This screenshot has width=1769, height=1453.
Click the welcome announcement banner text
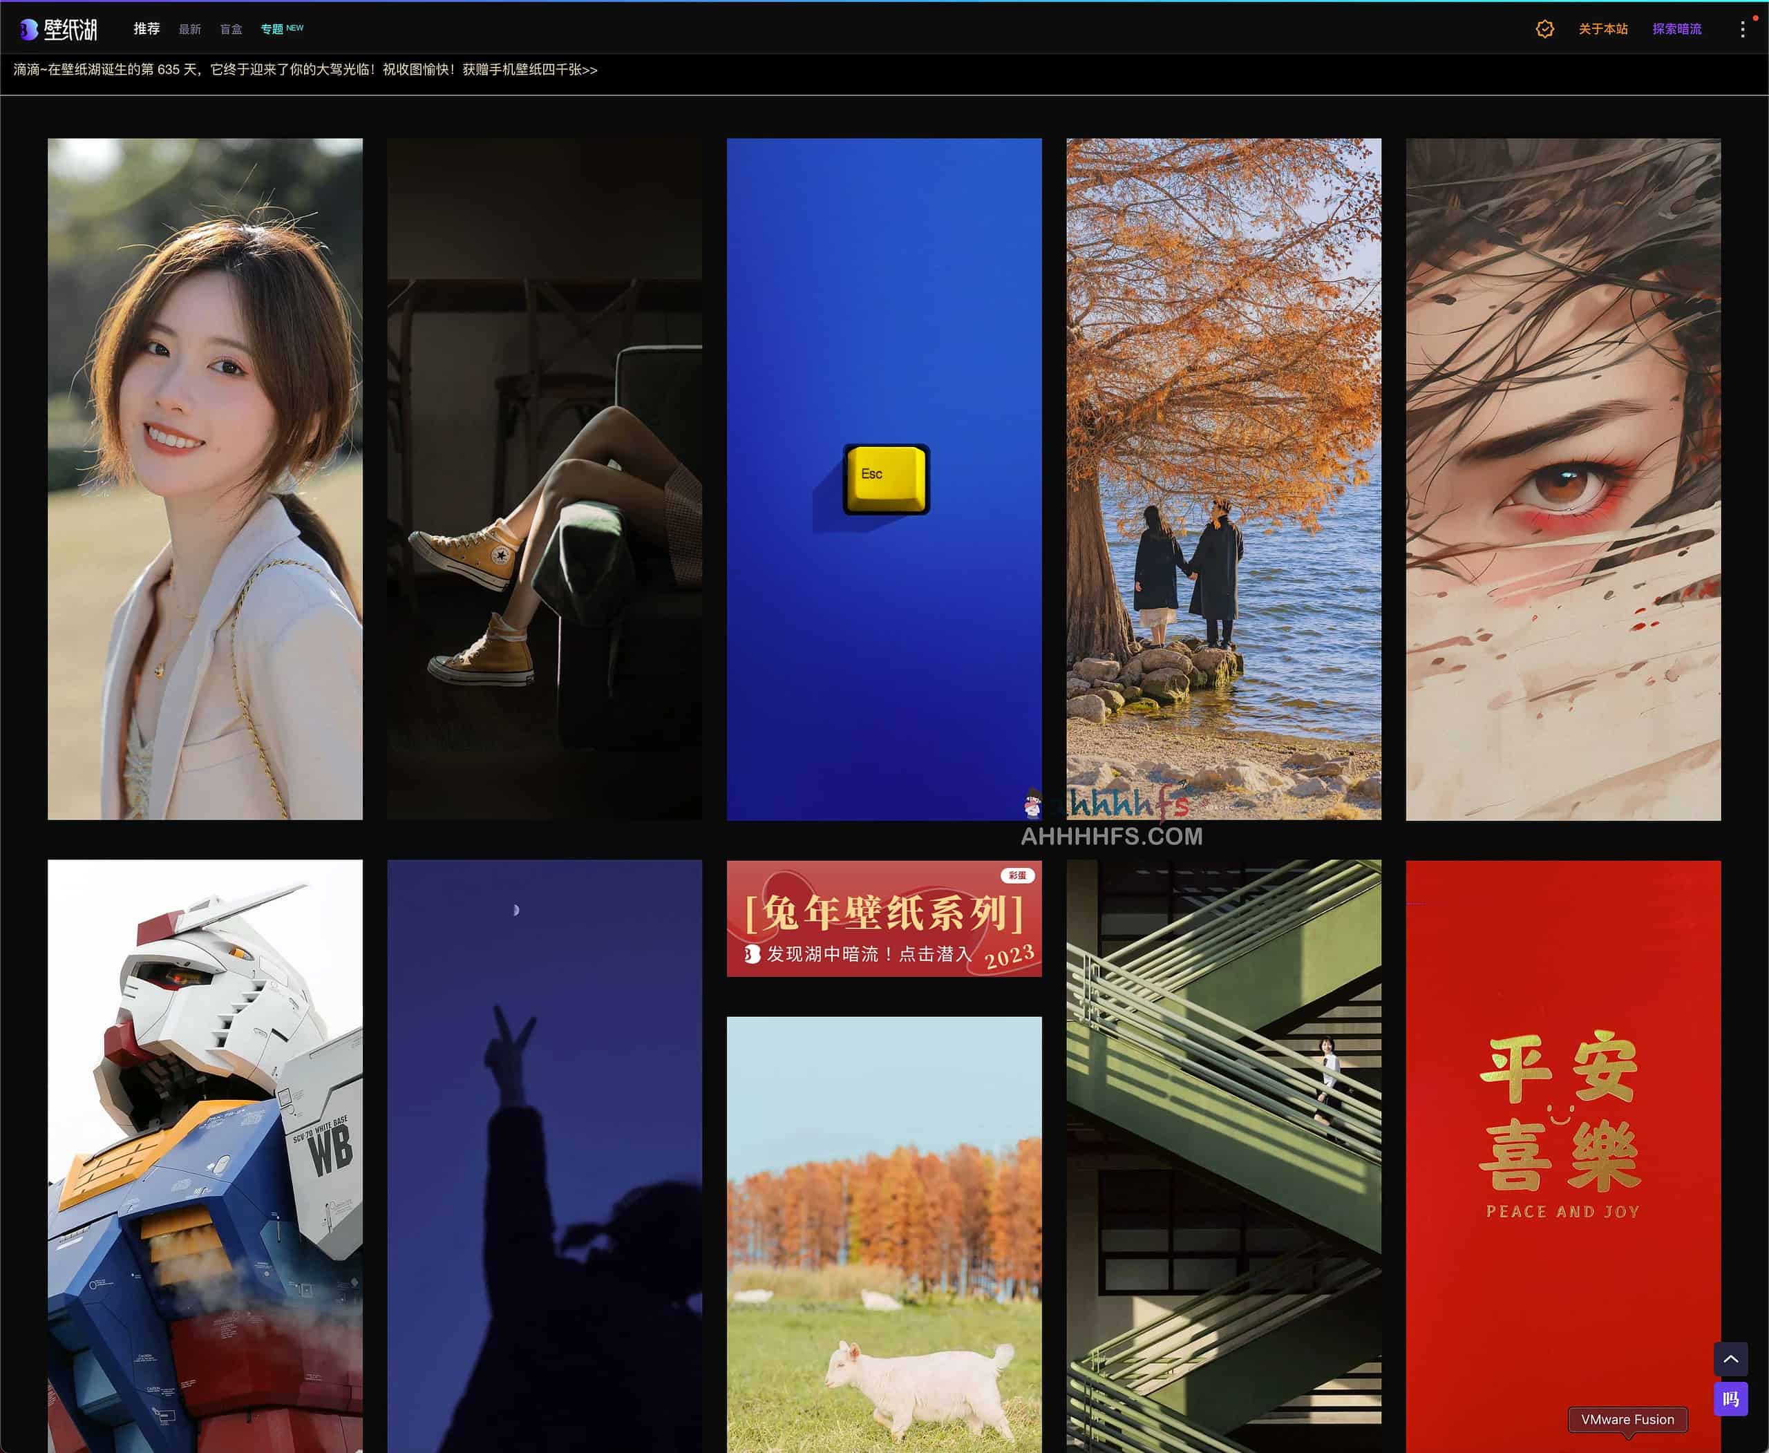point(305,70)
